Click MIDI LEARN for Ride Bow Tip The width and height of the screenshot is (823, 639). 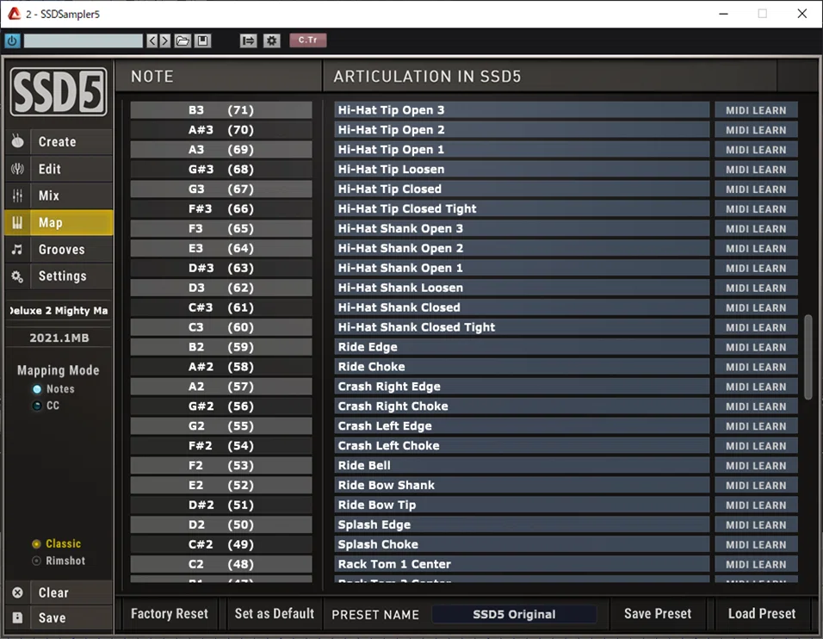[756, 505]
